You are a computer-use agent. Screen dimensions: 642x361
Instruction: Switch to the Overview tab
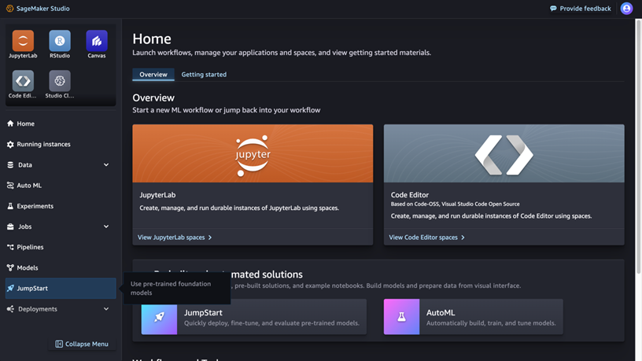coord(153,75)
